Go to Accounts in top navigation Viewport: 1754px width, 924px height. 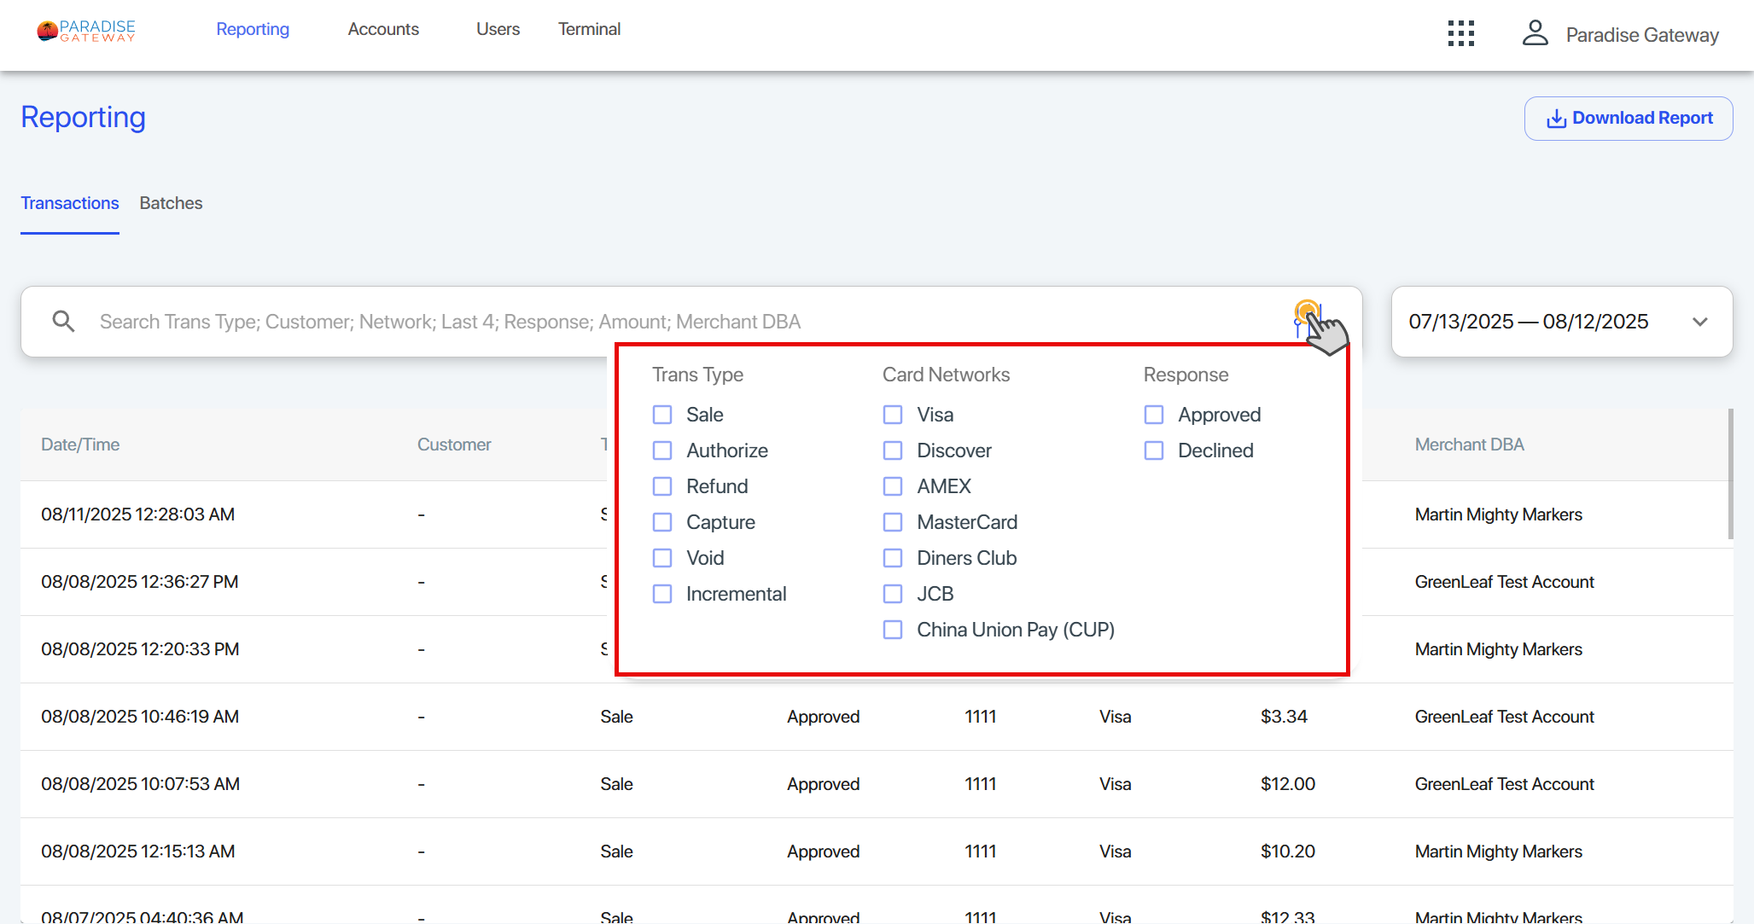[x=383, y=29]
